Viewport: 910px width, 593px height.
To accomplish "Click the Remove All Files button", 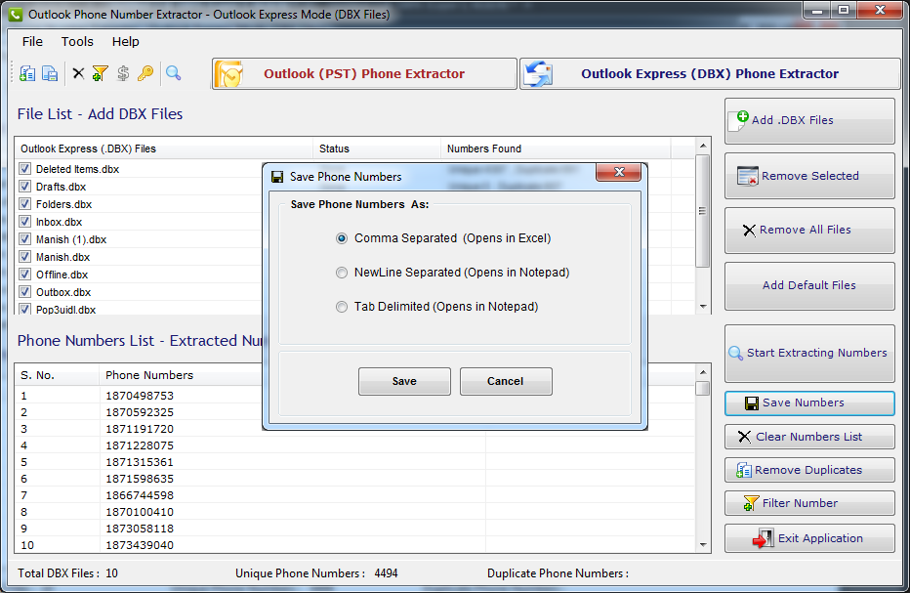I will click(x=809, y=230).
